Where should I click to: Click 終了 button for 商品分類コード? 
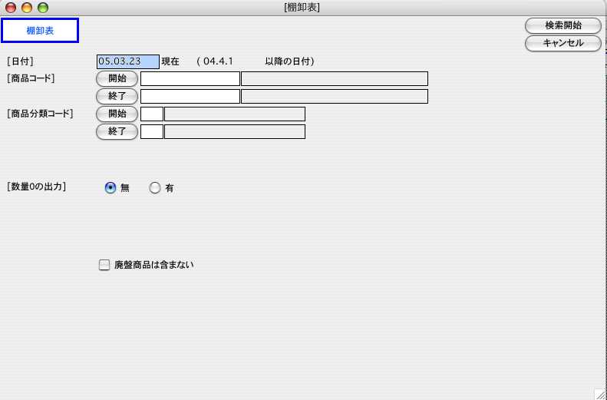pyautogui.click(x=117, y=131)
